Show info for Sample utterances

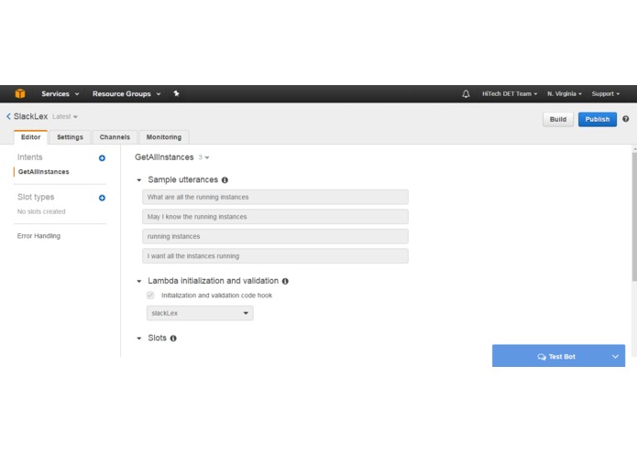click(x=225, y=180)
